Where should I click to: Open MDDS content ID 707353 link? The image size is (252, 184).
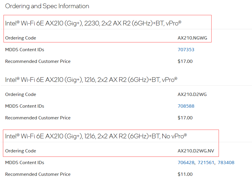point(186,49)
